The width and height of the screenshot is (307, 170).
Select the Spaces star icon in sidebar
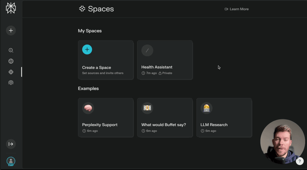coord(11,72)
